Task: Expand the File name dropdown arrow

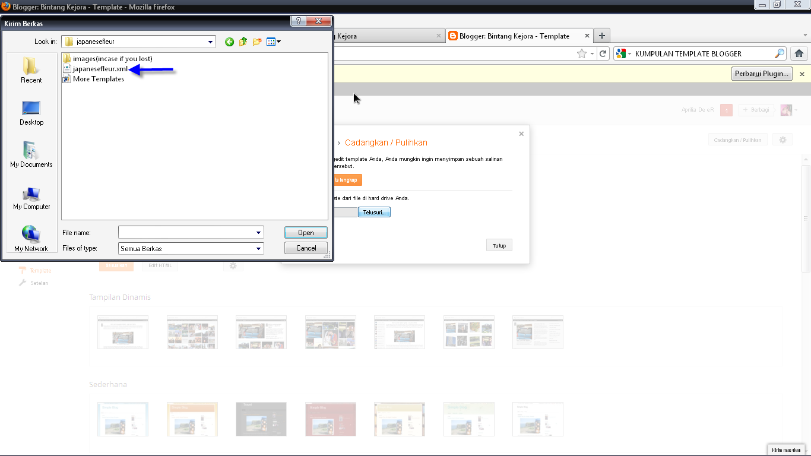Action: point(258,232)
